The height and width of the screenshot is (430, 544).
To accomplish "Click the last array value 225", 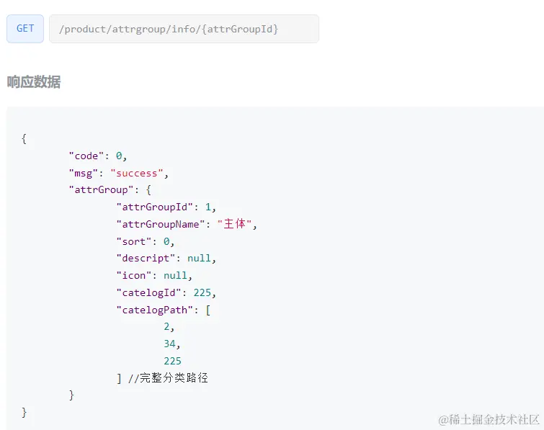I will click(172, 361).
